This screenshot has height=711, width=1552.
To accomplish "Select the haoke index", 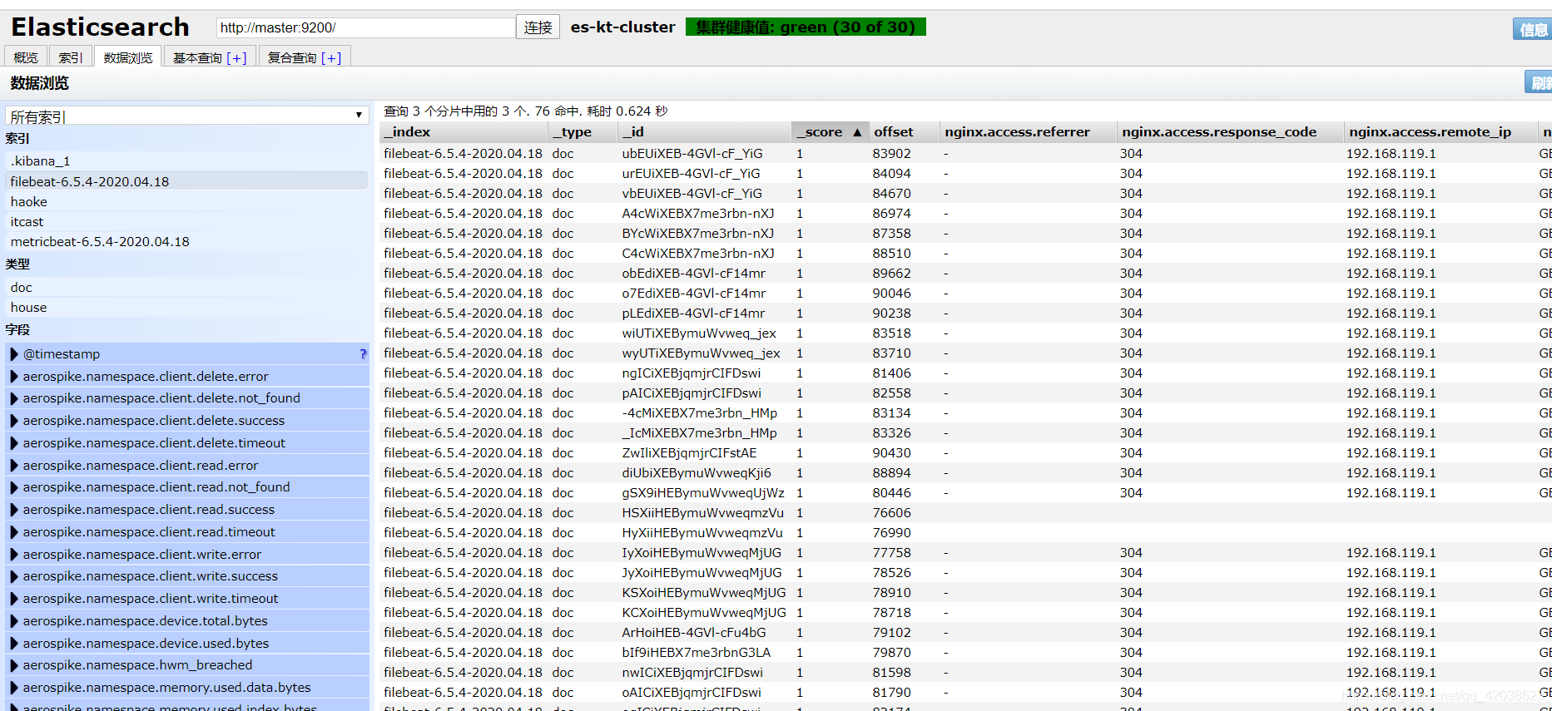I will pos(186,201).
